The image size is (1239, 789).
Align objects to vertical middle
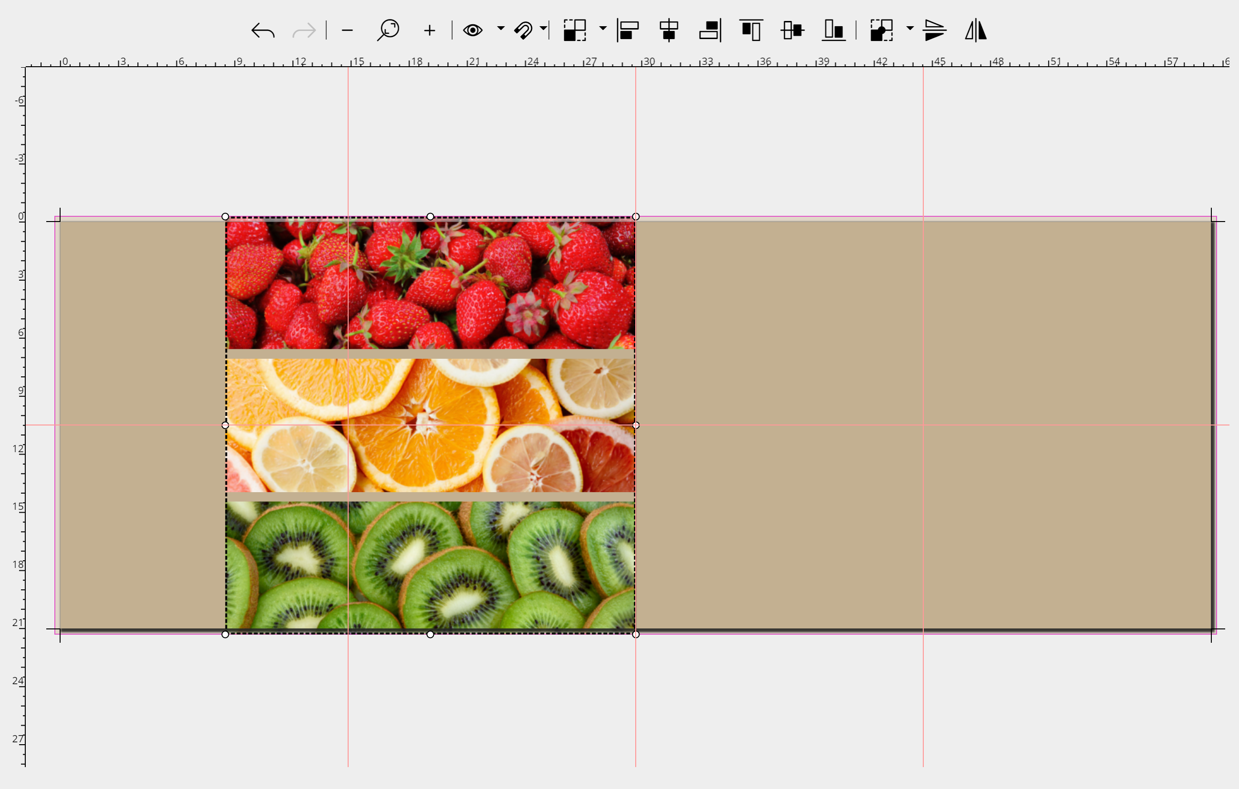[x=793, y=30]
